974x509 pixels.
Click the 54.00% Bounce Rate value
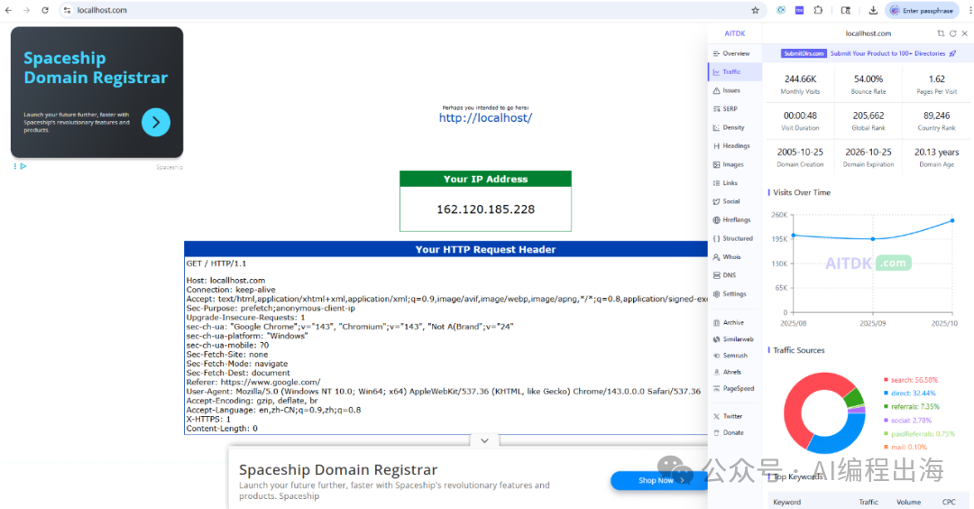coord(868,79)
